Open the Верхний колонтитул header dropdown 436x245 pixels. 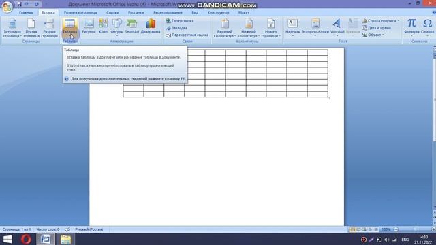pos(225,28)
